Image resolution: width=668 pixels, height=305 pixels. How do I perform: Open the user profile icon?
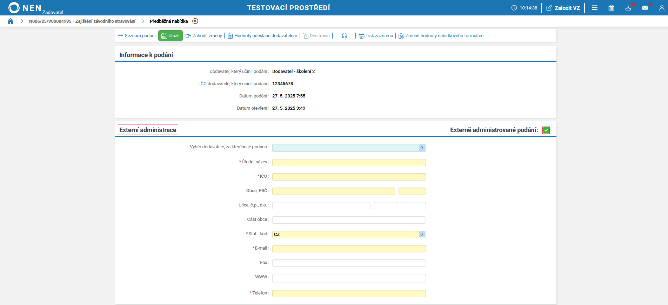[661, 8]
